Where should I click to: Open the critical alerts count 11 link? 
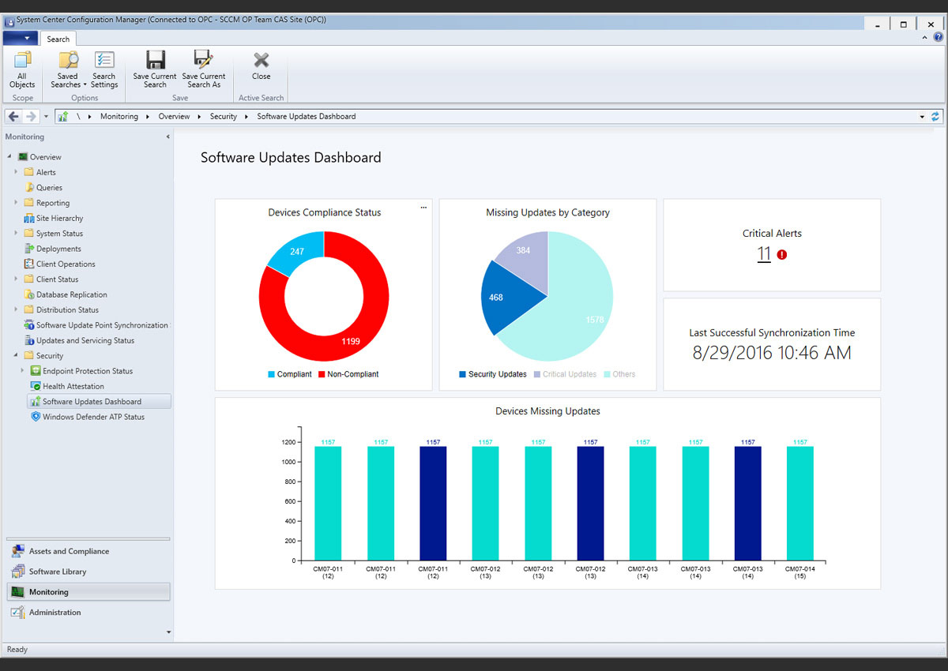pyautogui.click(x=764, y=254)
